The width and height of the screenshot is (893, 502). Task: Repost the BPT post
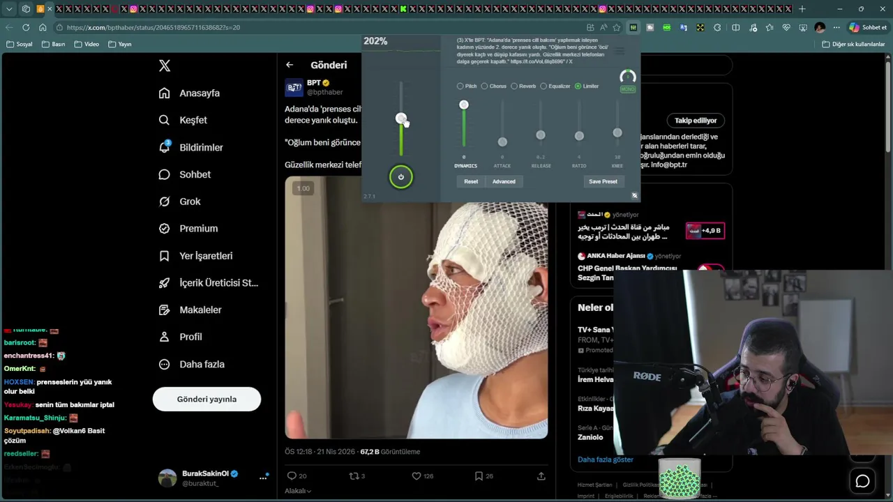tap(354, 476)
